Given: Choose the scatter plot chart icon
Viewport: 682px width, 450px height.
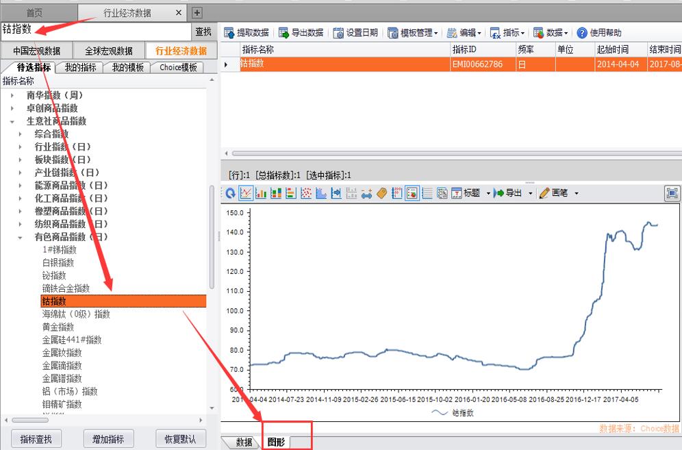Looking at the screenshot, I should (306, 194).
